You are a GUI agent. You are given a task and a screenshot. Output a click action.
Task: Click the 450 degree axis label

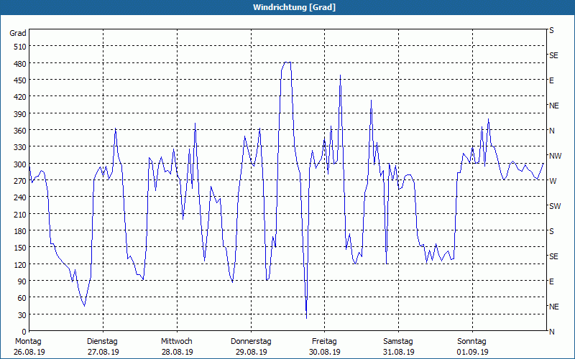pyautogui.click(x=20, y=80)
